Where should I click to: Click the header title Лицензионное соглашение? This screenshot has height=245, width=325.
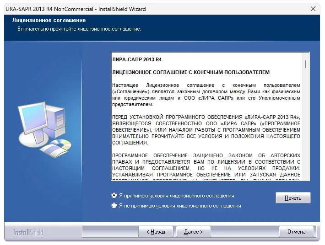tap(49, 20)
